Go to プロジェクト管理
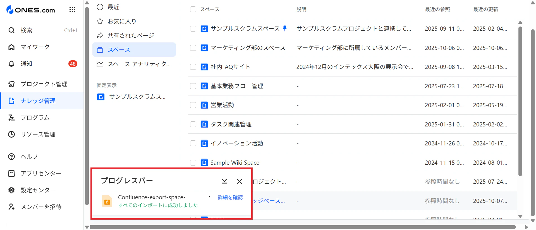The image size is (536, 230). 44,84
